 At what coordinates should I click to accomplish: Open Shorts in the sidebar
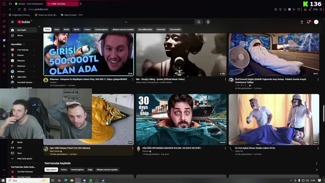tap(23, 35)
